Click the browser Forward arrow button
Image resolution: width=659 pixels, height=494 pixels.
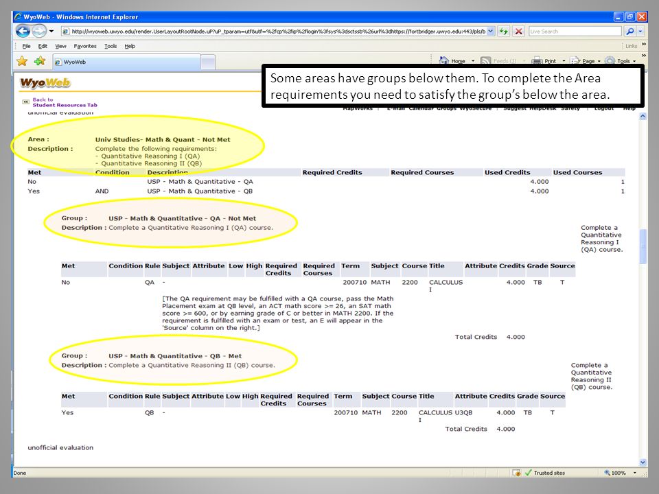[x=38, y=31]
